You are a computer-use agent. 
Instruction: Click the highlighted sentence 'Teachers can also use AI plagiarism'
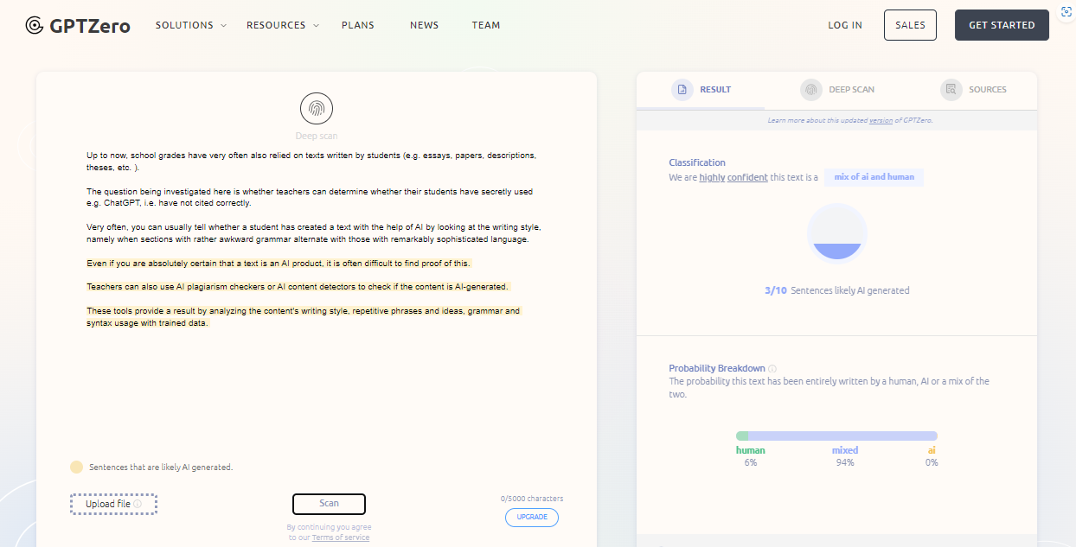(x=298, y=286)
